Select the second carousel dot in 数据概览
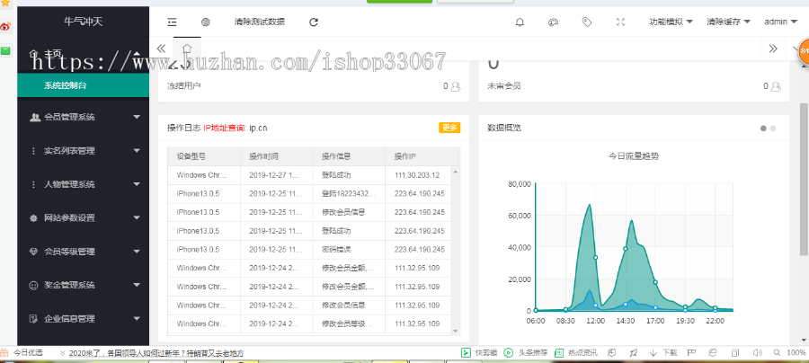Image resolution: width=809 pixels, height=363 pixels. pos(773,128)
